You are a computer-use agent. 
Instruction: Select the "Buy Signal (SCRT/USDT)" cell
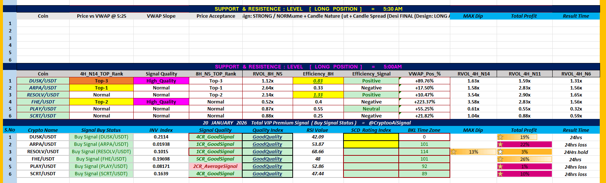point(101,174)
